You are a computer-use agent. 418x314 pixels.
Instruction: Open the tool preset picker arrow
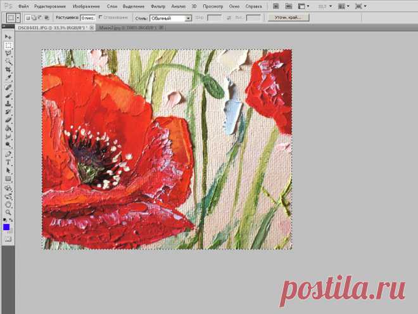point(18,18)
